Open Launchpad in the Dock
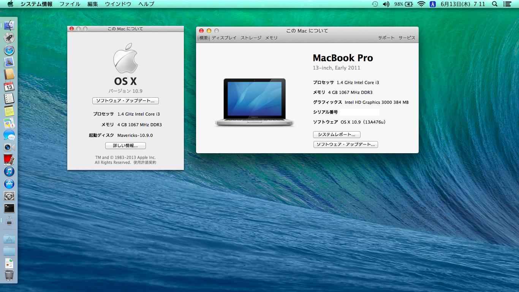The height and width of the screenshot is (292, 519). pyautogui.click(x=9, y=38)
